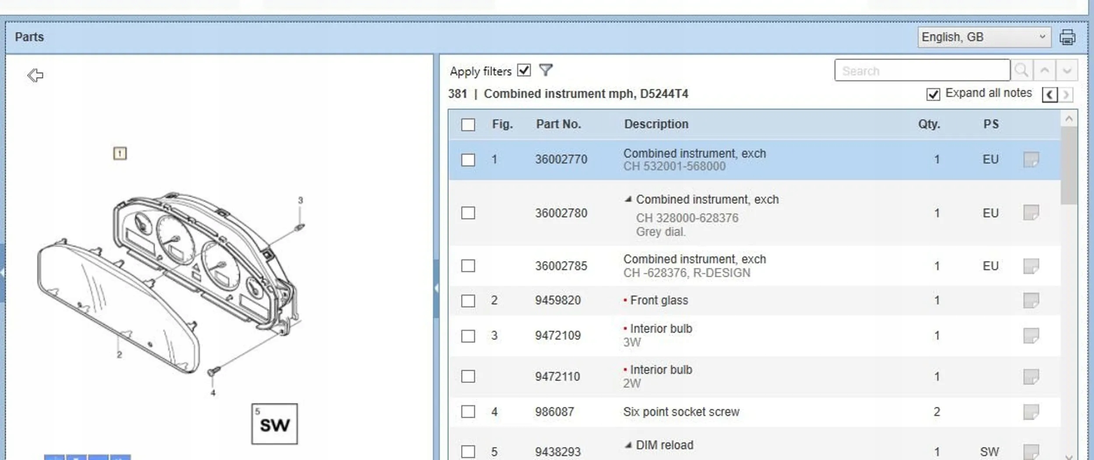1094x460 pixels.
Task: Select the Front glass description
Action: click(x=659, y=300)
